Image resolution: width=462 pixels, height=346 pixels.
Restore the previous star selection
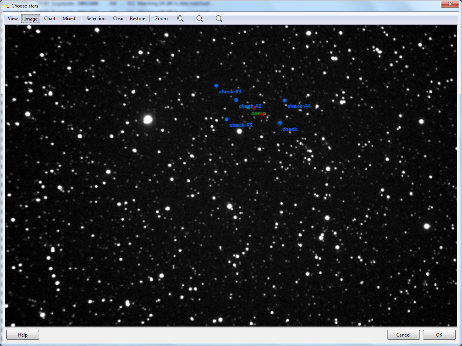click(137, 19)
